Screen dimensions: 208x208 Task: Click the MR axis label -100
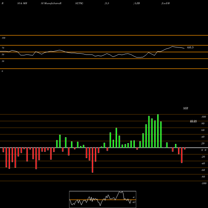click(x=203, y=183)
